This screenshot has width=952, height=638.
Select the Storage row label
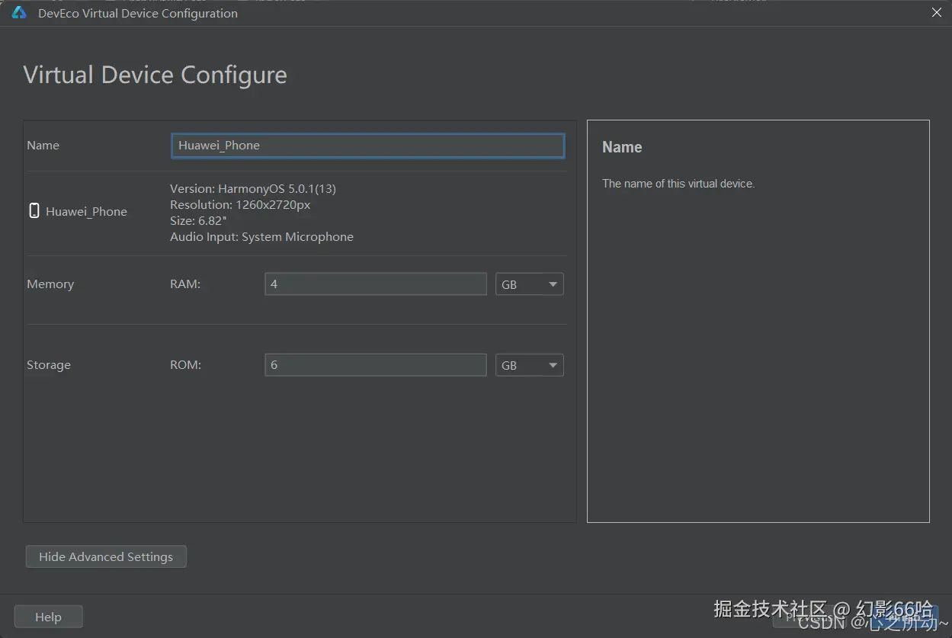(x=49, y=365)
